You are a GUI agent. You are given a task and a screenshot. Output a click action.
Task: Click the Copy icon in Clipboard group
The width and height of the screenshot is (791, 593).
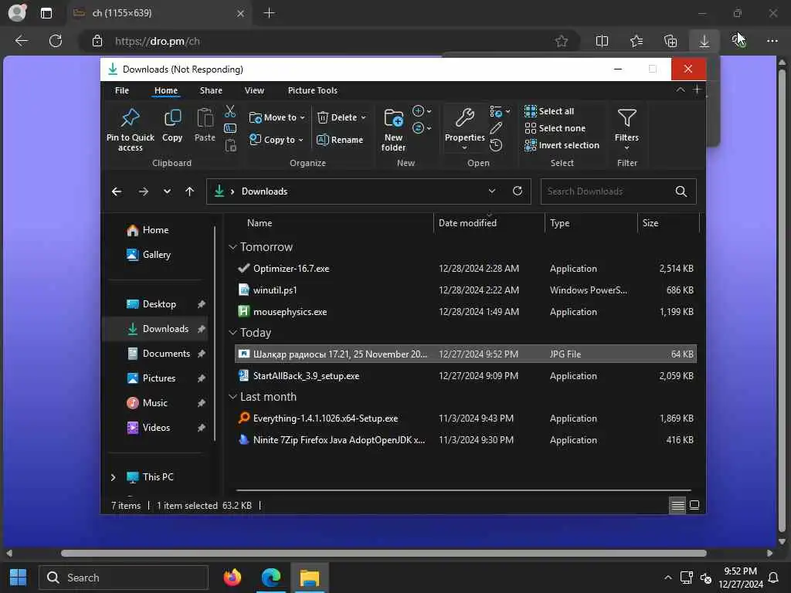[x=172, y=118]
